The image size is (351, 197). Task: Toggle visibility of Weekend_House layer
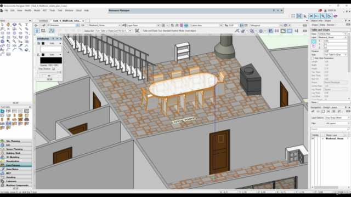tap(313, 138)
